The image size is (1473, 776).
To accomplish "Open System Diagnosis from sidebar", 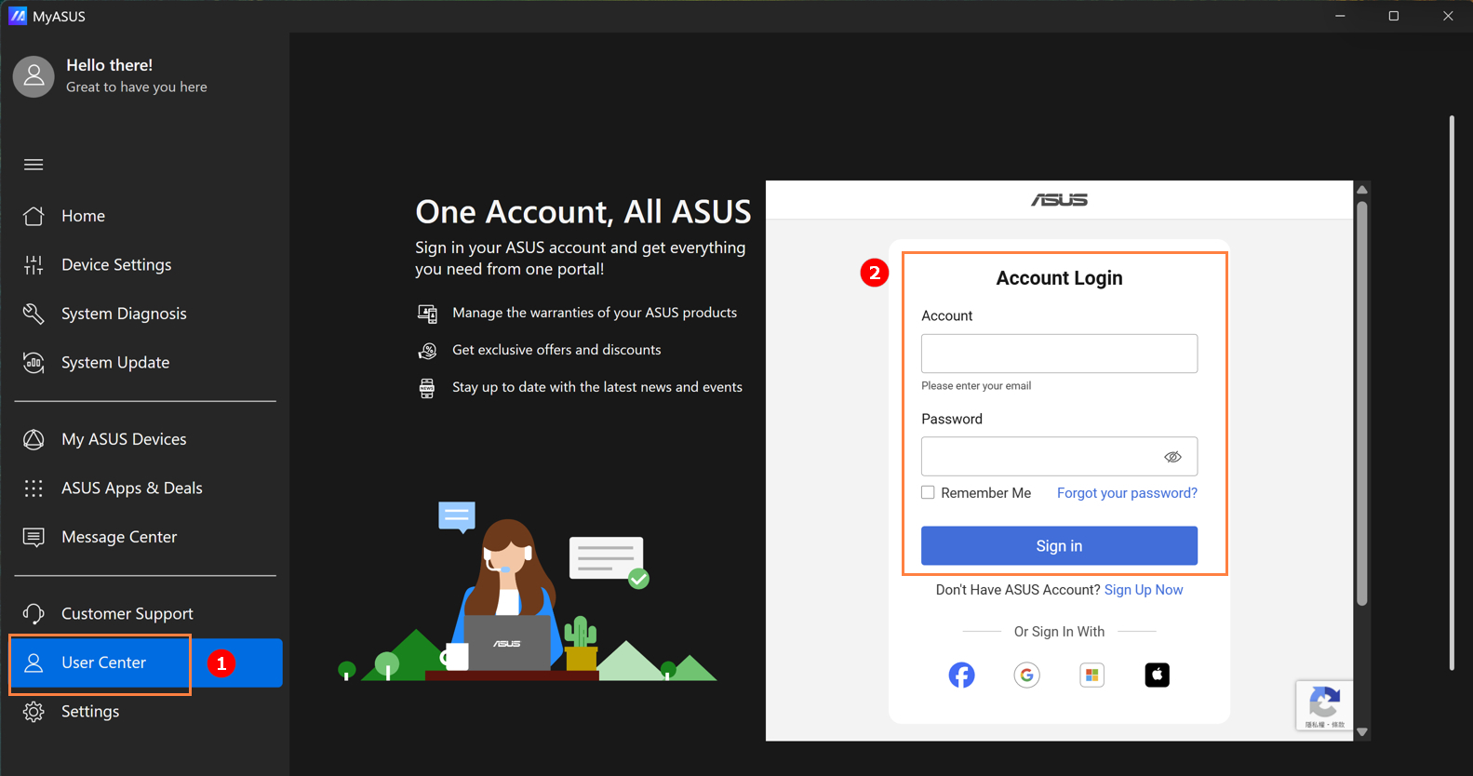I will 123,314.
